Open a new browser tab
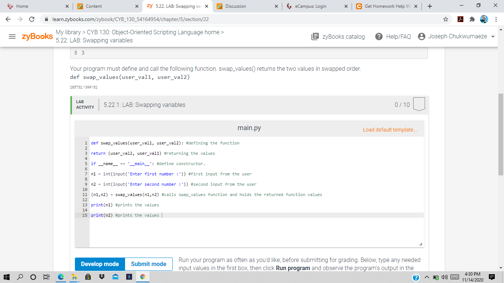This screenshot has height=283, width=504. click(430, 6)
